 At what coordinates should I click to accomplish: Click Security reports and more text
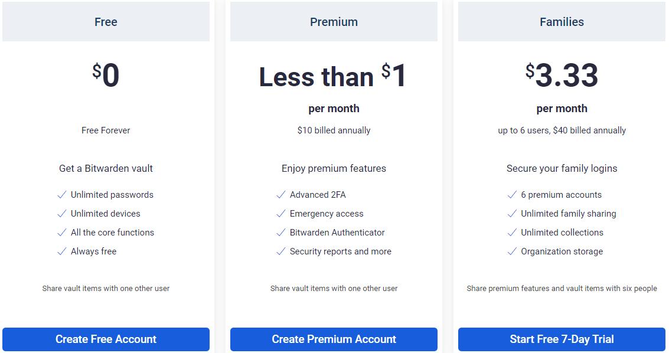tap(341, 251)
